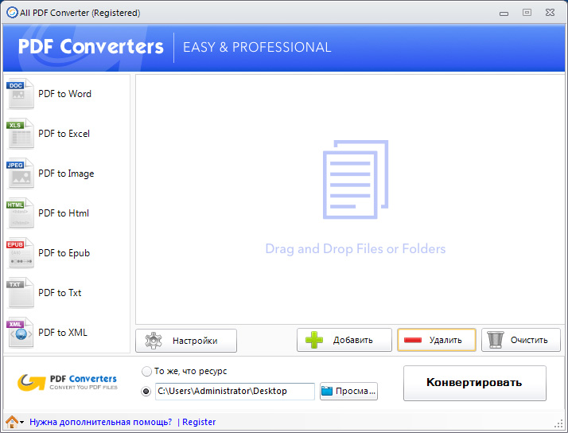This screenshot has height=433, width=568.
Task: Start conversion with Конвертировать button
Action: pyautogui.click(x=475, y=383)
